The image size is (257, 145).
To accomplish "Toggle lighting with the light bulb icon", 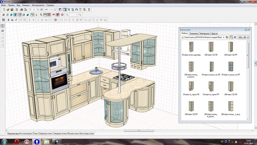I will click(36, 15).
